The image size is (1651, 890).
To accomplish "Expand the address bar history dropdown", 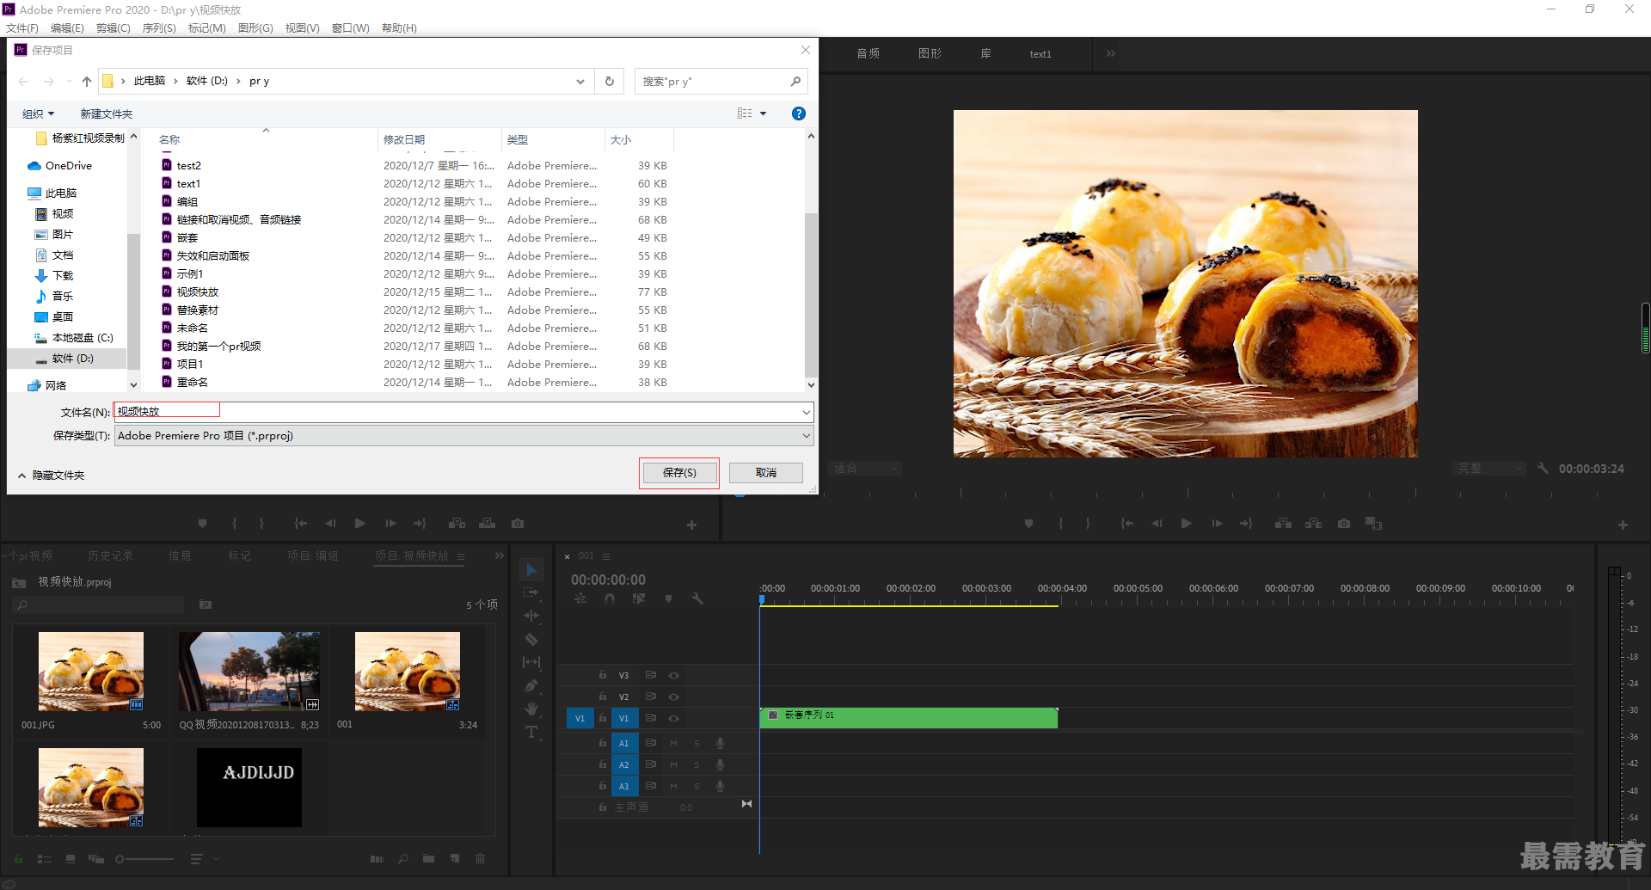I will click(580, 82).
